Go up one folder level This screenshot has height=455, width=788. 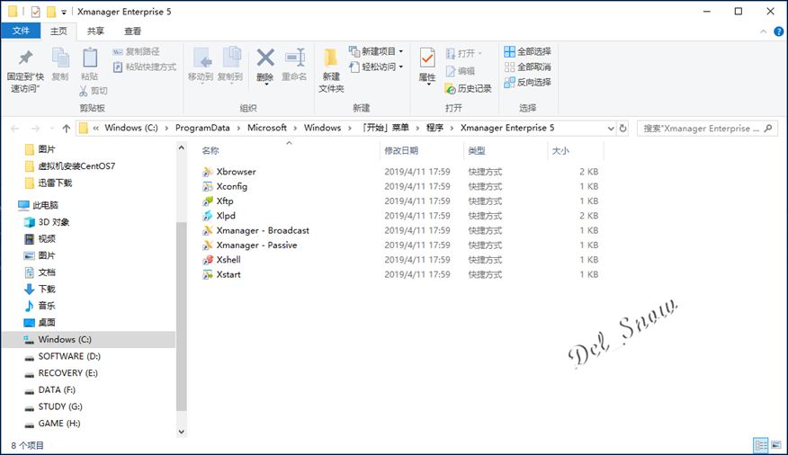(67, 129)
